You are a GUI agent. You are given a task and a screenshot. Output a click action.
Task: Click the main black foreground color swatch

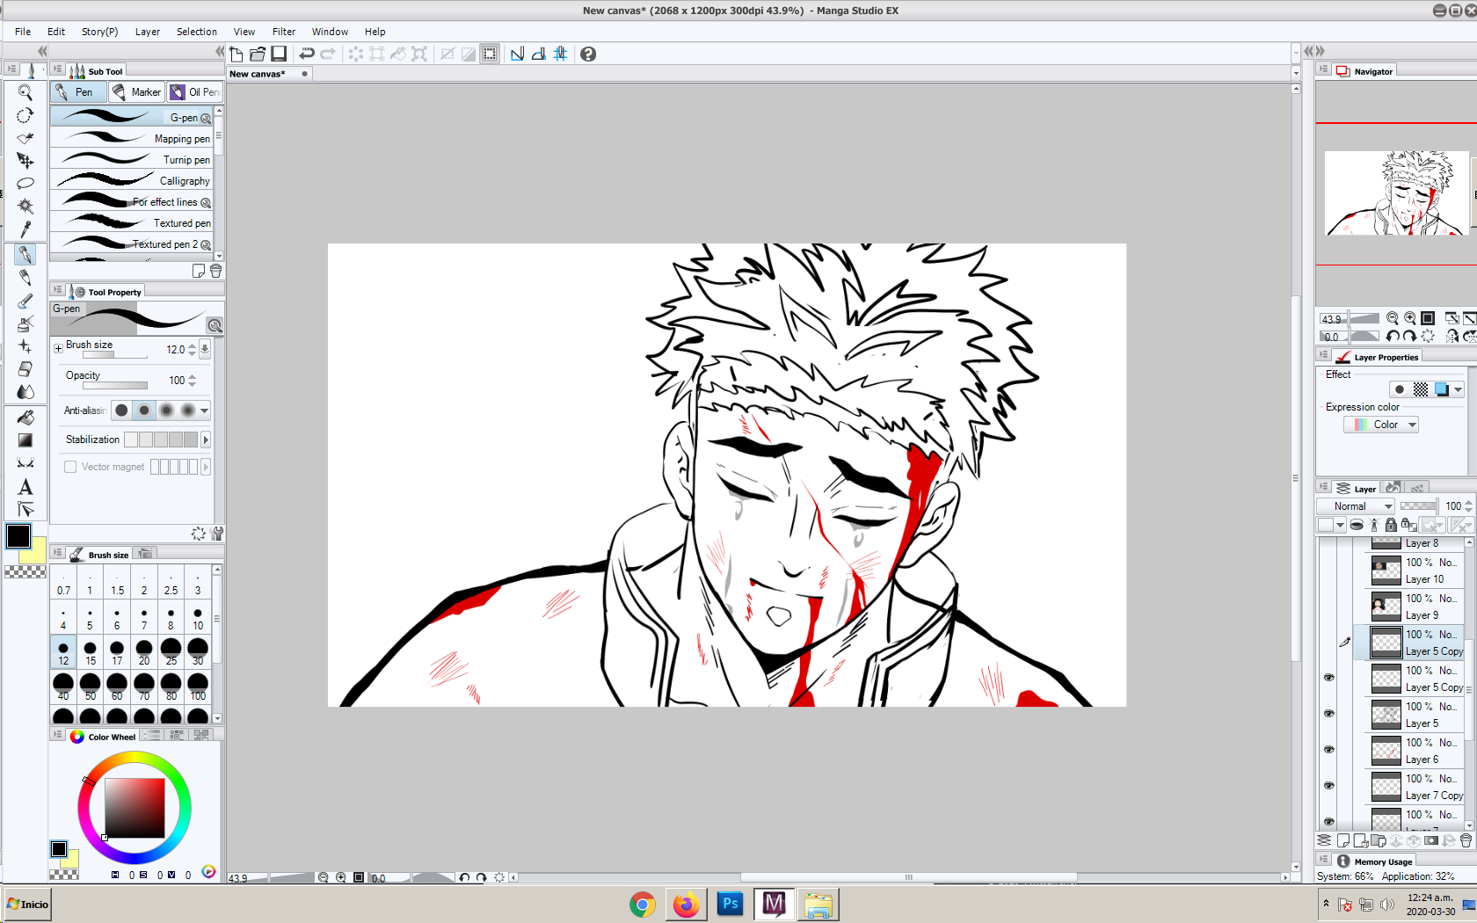coord(18,536)
